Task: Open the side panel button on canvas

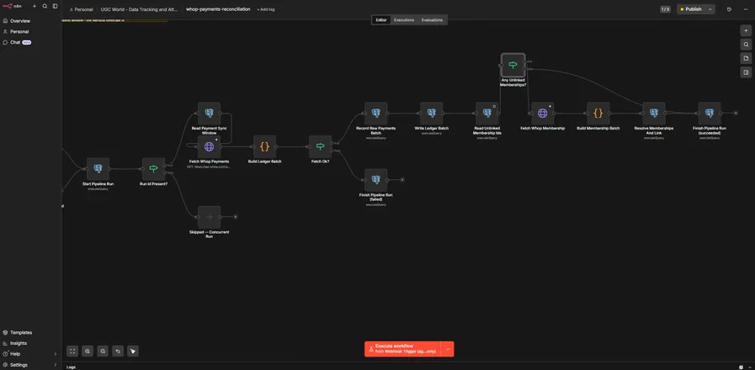Action: [x=746, y=72]
